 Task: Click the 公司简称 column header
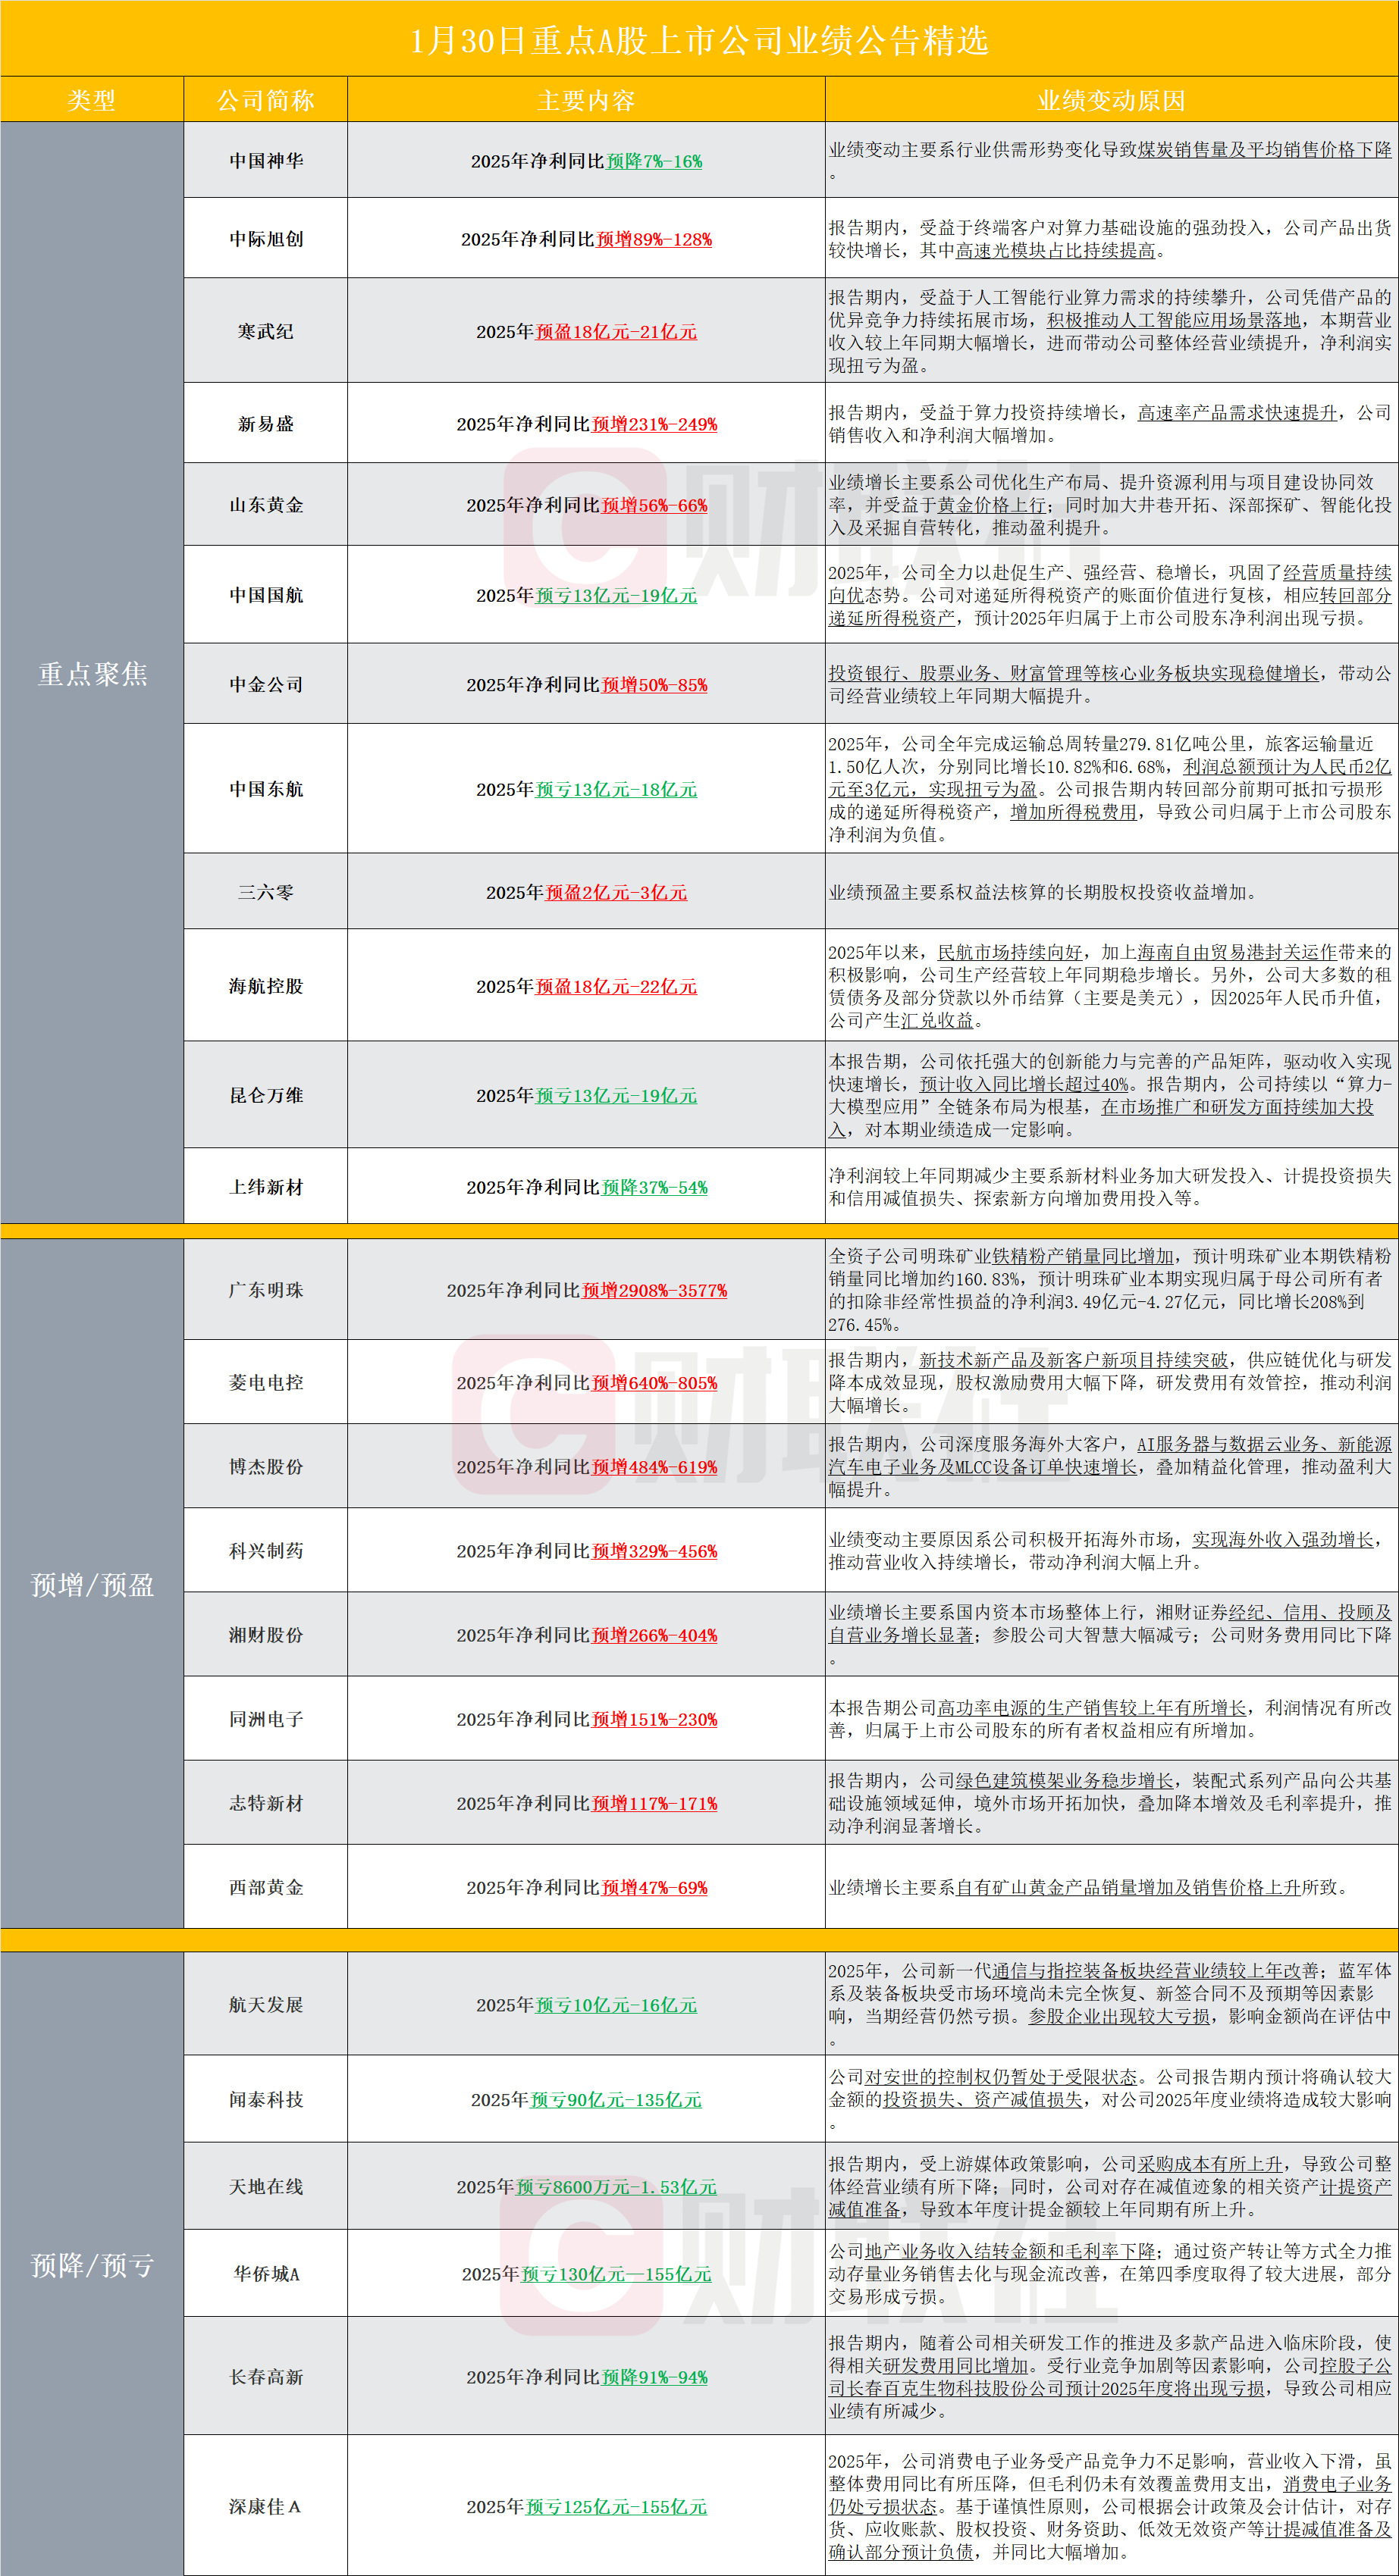pos(265,100)
